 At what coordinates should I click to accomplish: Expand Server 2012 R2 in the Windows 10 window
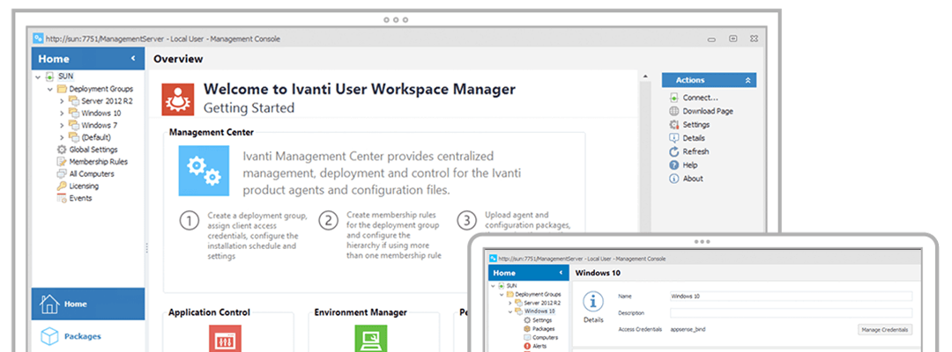click(510, 303)
